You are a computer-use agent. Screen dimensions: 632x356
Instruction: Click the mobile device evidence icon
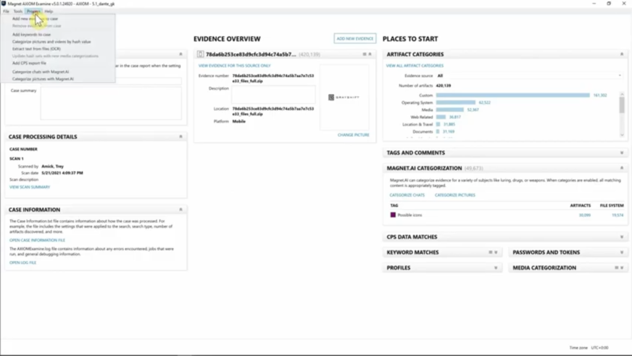pyautogui.click(x=201, y=54)
